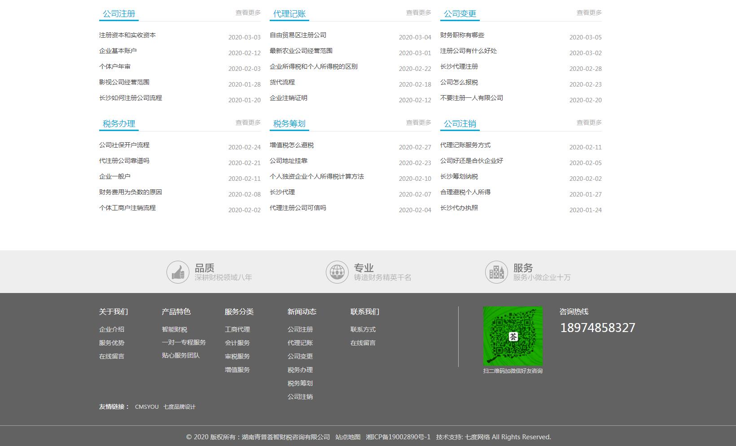Open article 不要注册一人有限公司
Image resolution: width=736 pixels, height=446 pixels.
(x=472, y=98)
